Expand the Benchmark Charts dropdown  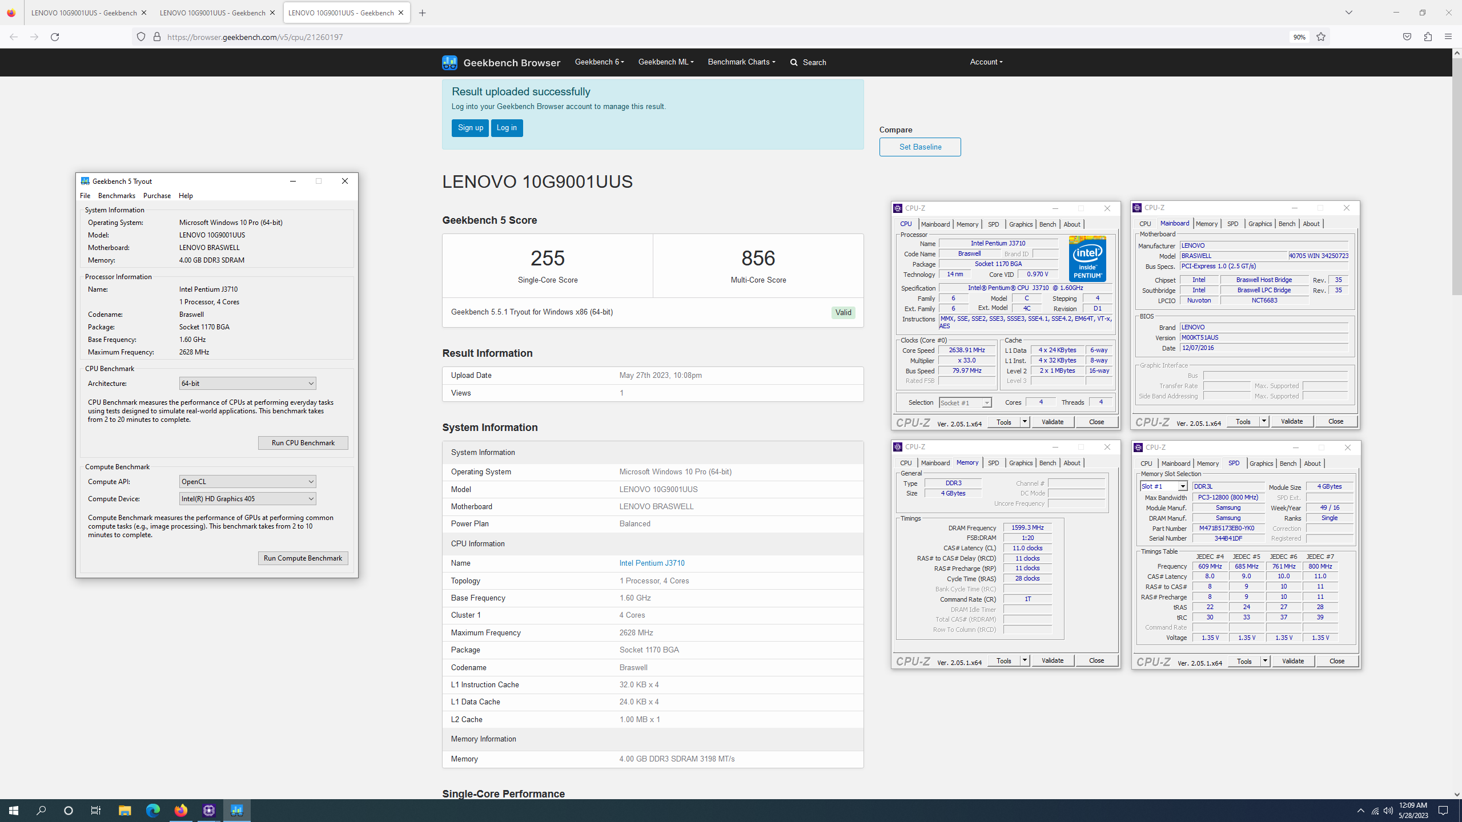point(741,62)
